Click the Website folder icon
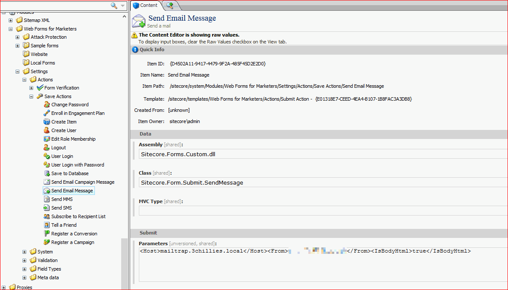The width and height of the screenshot is (508, 290). 26,54
